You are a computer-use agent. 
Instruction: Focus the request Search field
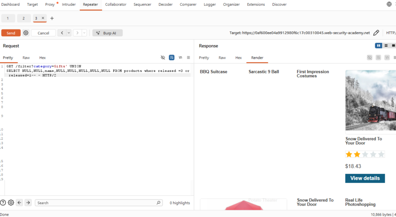99,203
